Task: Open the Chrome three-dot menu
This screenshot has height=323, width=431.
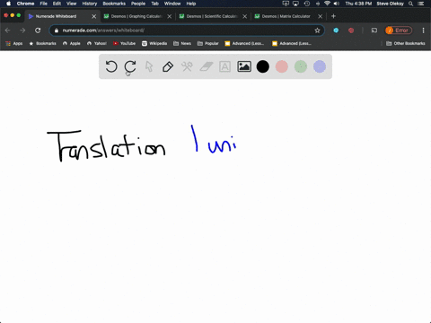Action: [423, 31]
